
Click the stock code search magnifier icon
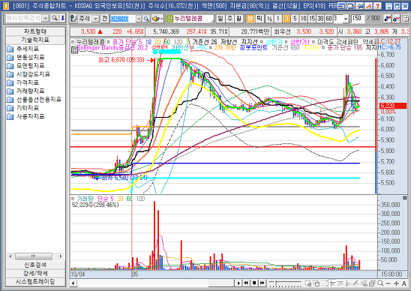coord(146,19)
